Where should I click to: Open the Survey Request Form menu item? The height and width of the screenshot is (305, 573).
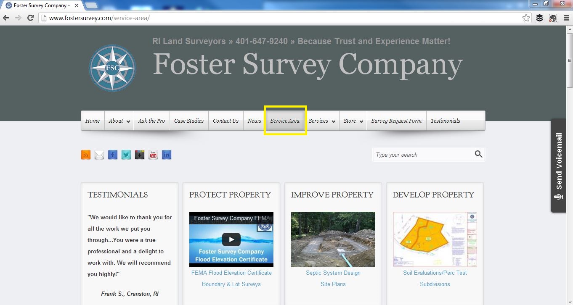click(x=396, y=121)
